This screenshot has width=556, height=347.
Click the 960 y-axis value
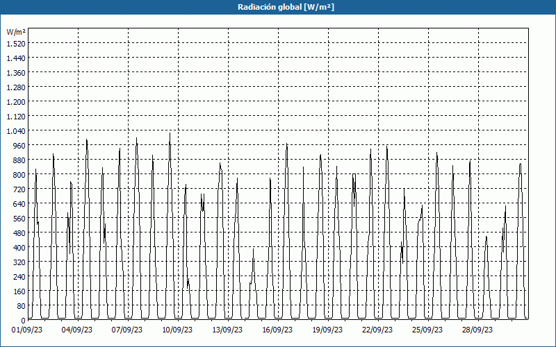point(20,145)
